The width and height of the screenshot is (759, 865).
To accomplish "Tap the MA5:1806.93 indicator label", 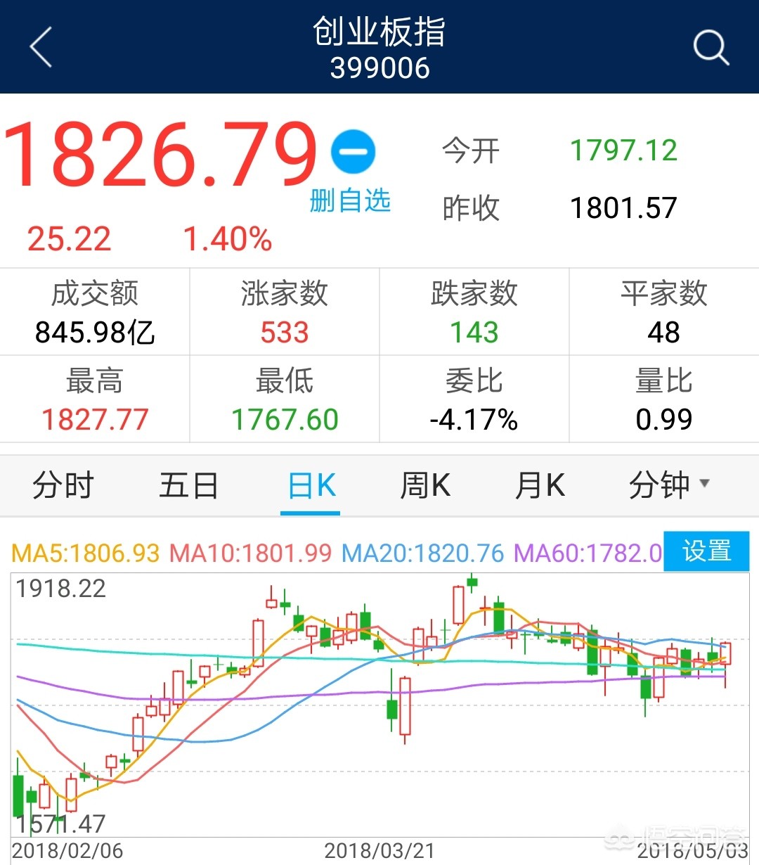I will click(x=86, y=553).
